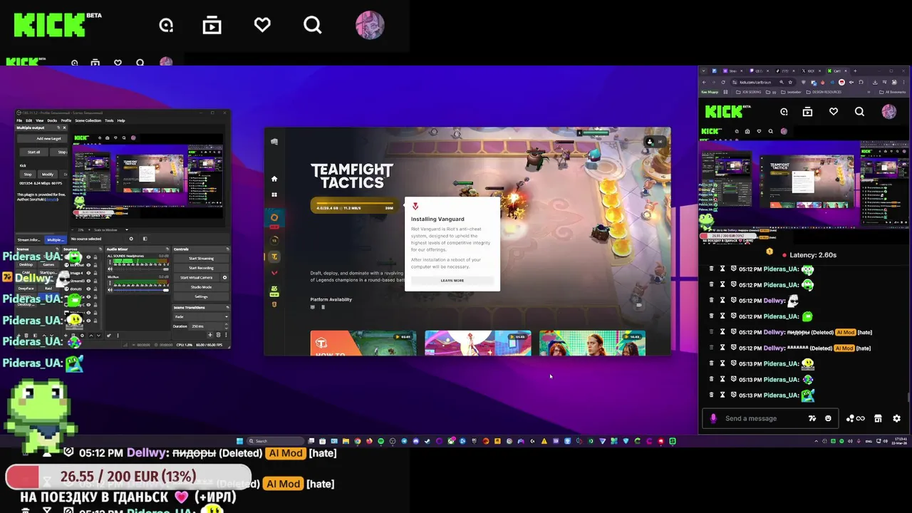Open Spotify from the Windows taskbar
The image size is (912, 513).
tap(380, 441)
